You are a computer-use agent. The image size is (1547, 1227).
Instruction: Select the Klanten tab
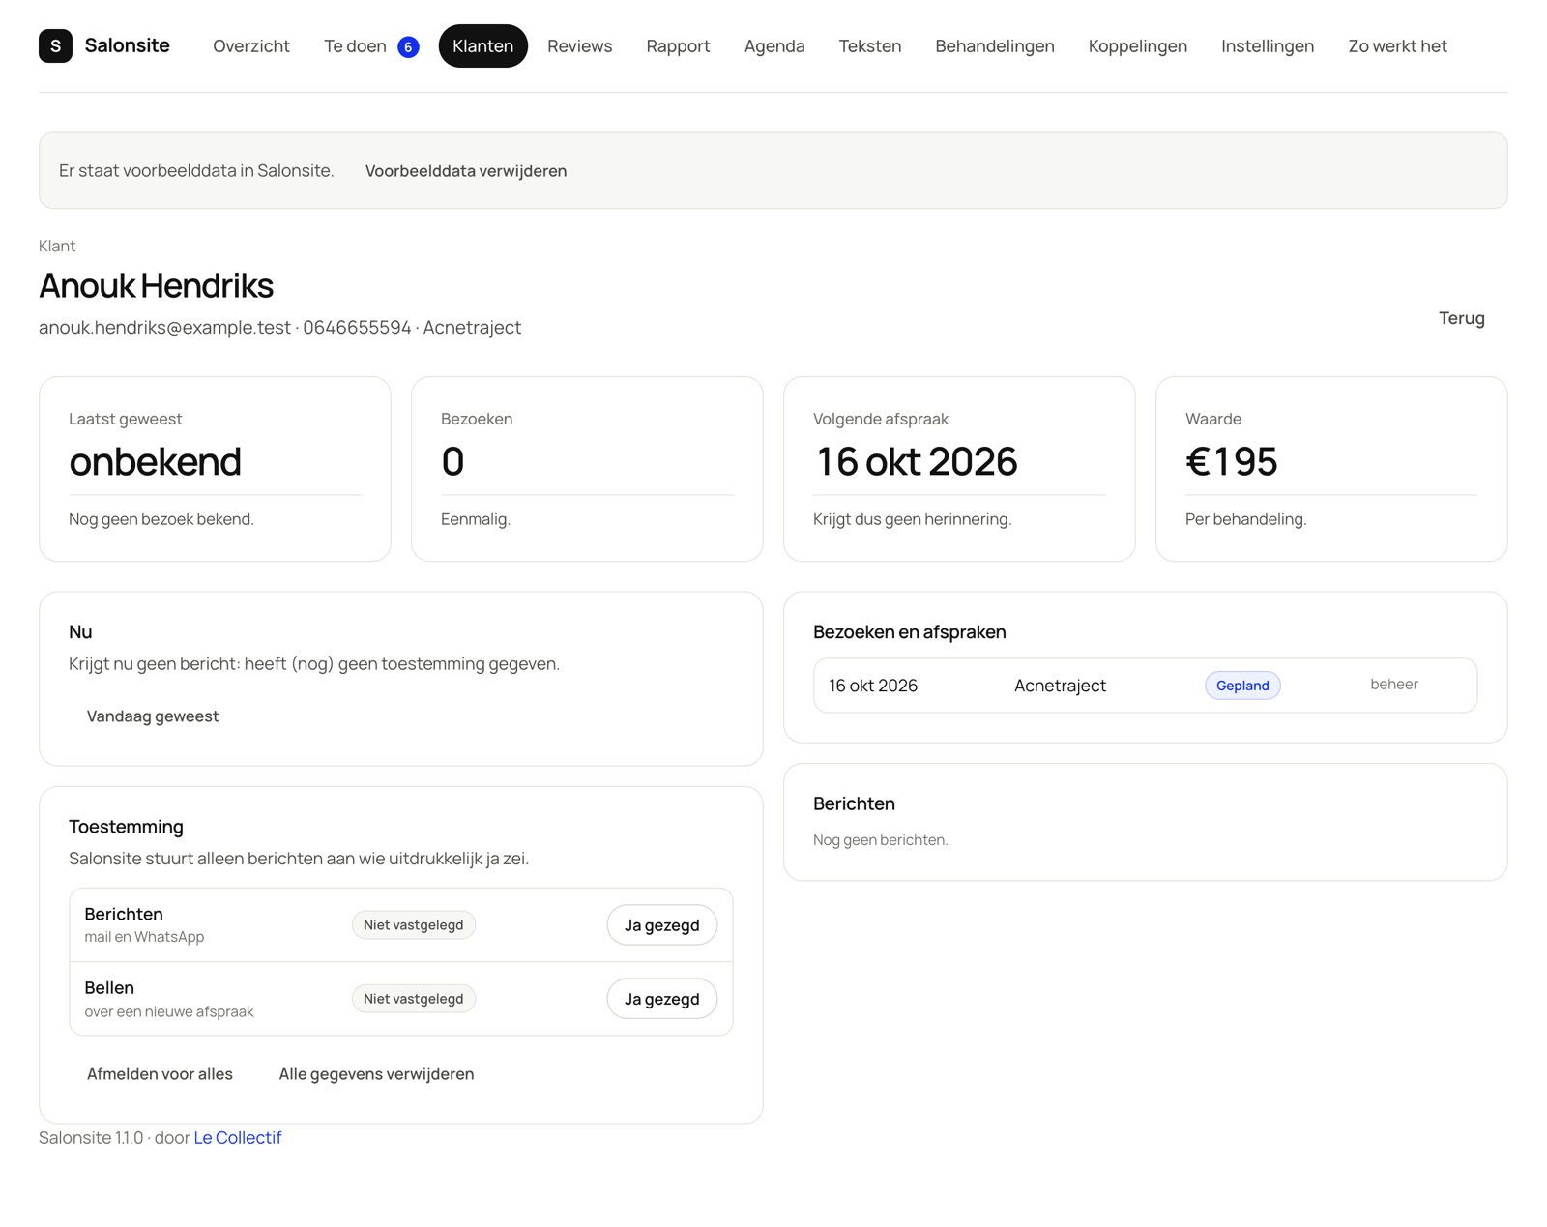click(x=482, y=45)
